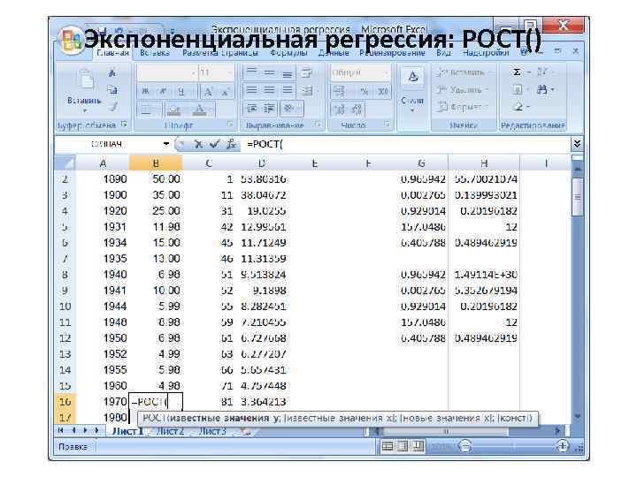Toggle align text left
Image resolution: width=637 pixels, height=477 pixels.
[x=252, y=90]
